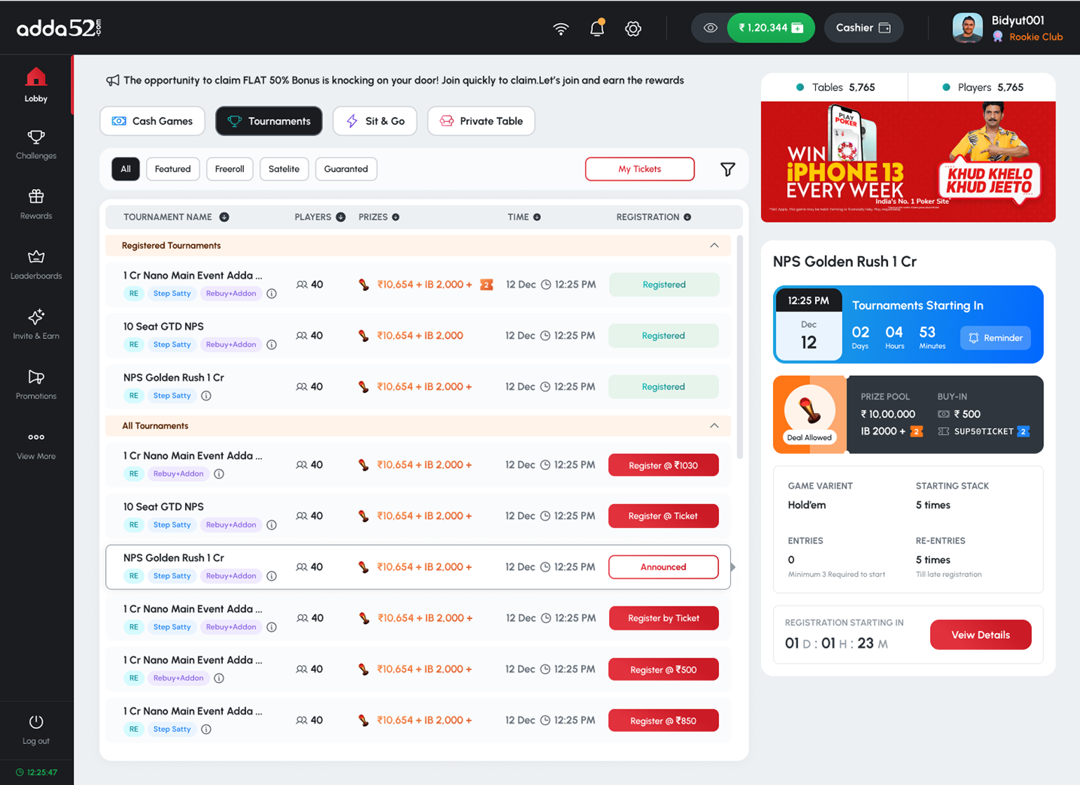Sort by Tournament Name arrow

(224, 217)
